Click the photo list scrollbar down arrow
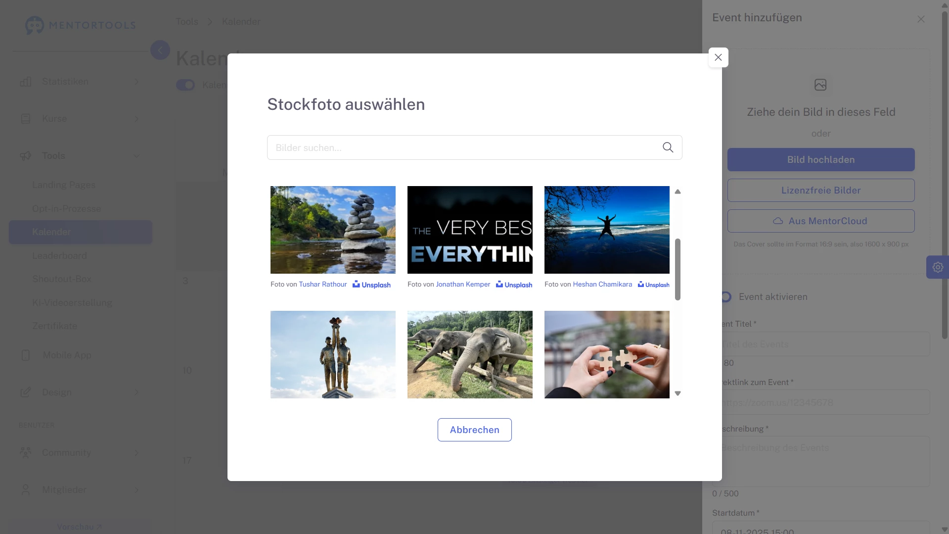Image resolution: width=949 pixels, height=534 pixels. [678, 394]
